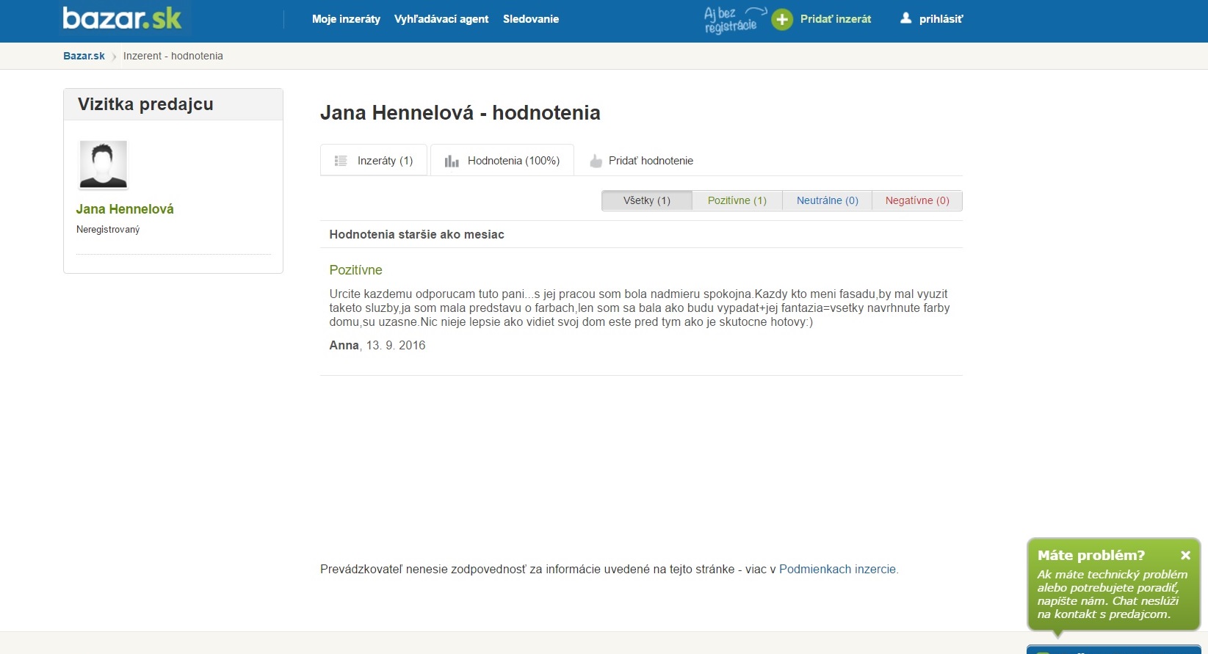
Task: Click the seller avatar picture
Action: point(104,164)
